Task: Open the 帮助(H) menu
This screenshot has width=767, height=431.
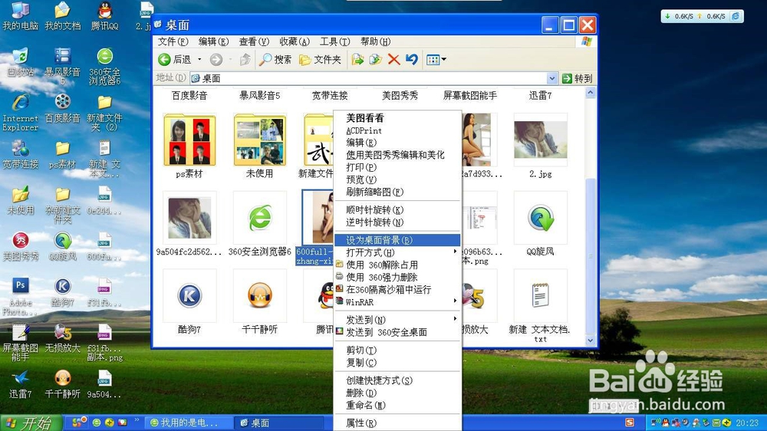Action: tap(376, 41)
